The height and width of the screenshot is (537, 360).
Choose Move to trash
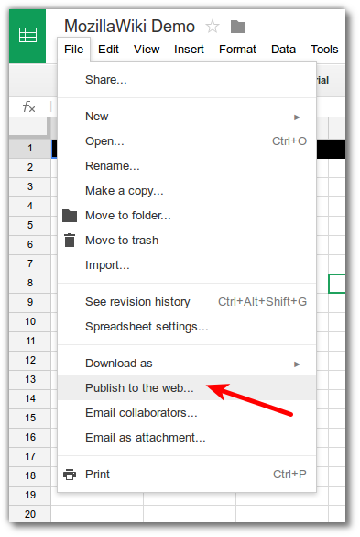[187, 241]
